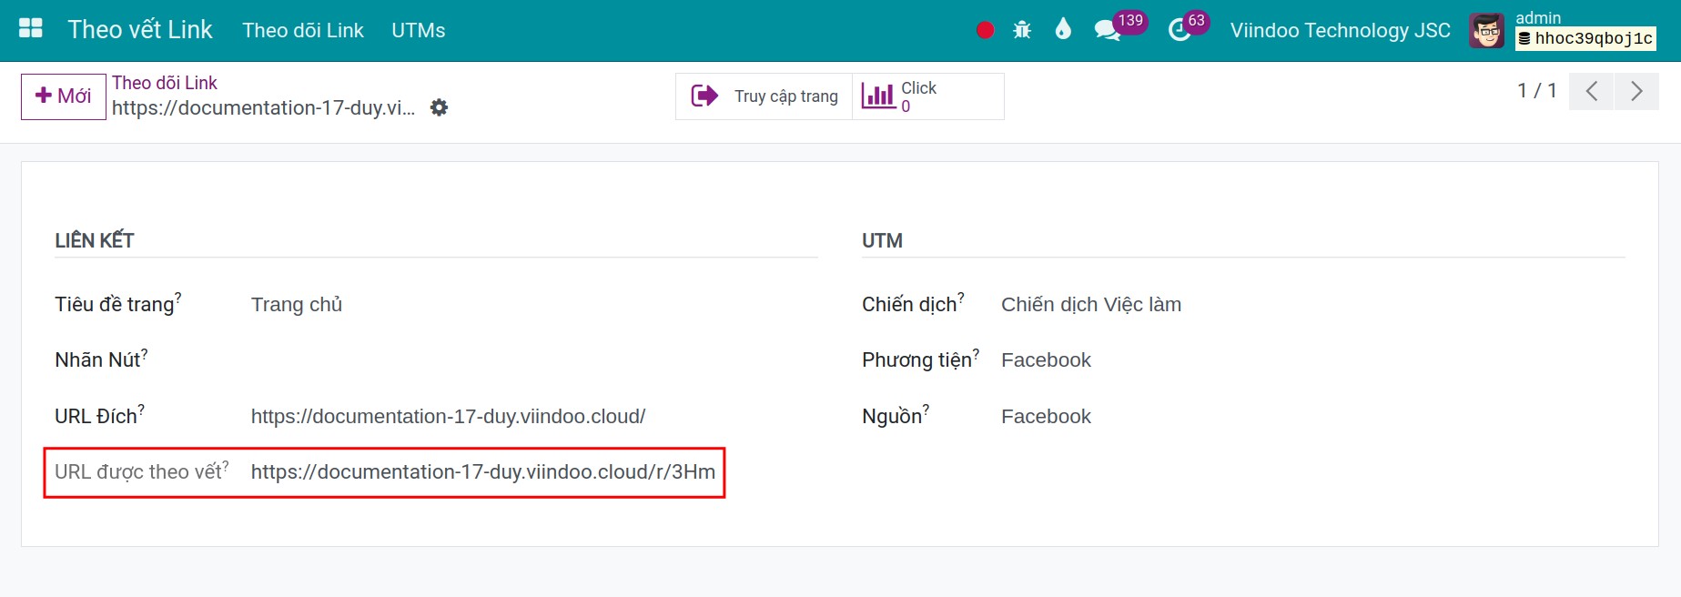Image resolution: width=1681 pixels, height=597 pixels.
Task: Go to previous record arrow
Action: click(1592, 91)
